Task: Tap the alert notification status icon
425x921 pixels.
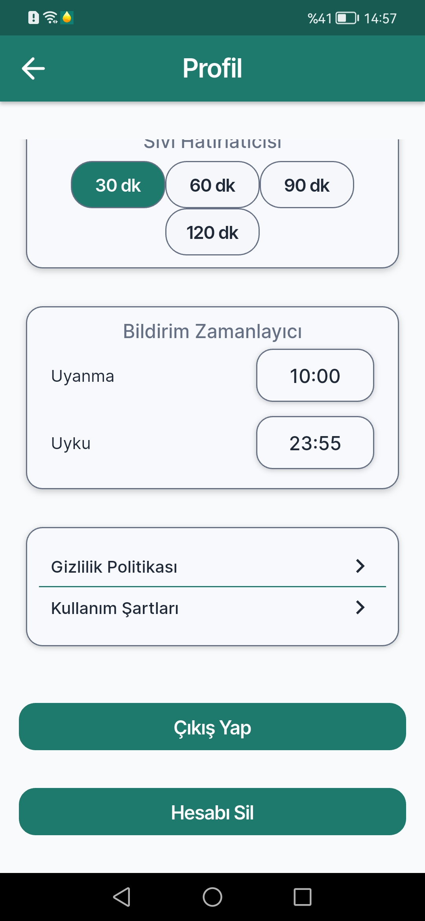Action: pos(33,18)
